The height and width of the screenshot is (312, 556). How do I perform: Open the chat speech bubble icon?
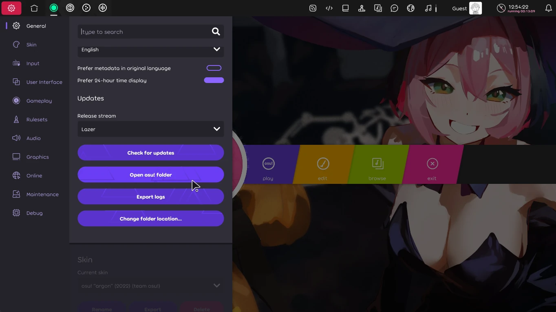(x=394, y=8)
